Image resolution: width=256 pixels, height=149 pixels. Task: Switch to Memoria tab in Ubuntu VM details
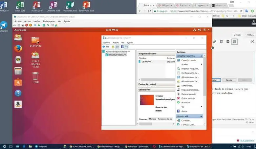[153, 119]
